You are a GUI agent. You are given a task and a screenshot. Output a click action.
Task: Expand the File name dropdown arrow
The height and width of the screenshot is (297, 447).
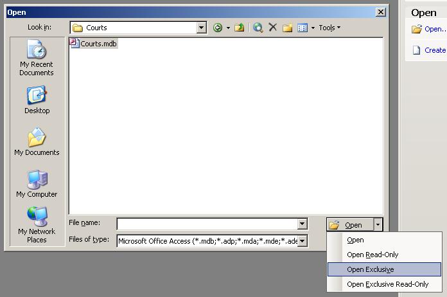tap(302, 224)
